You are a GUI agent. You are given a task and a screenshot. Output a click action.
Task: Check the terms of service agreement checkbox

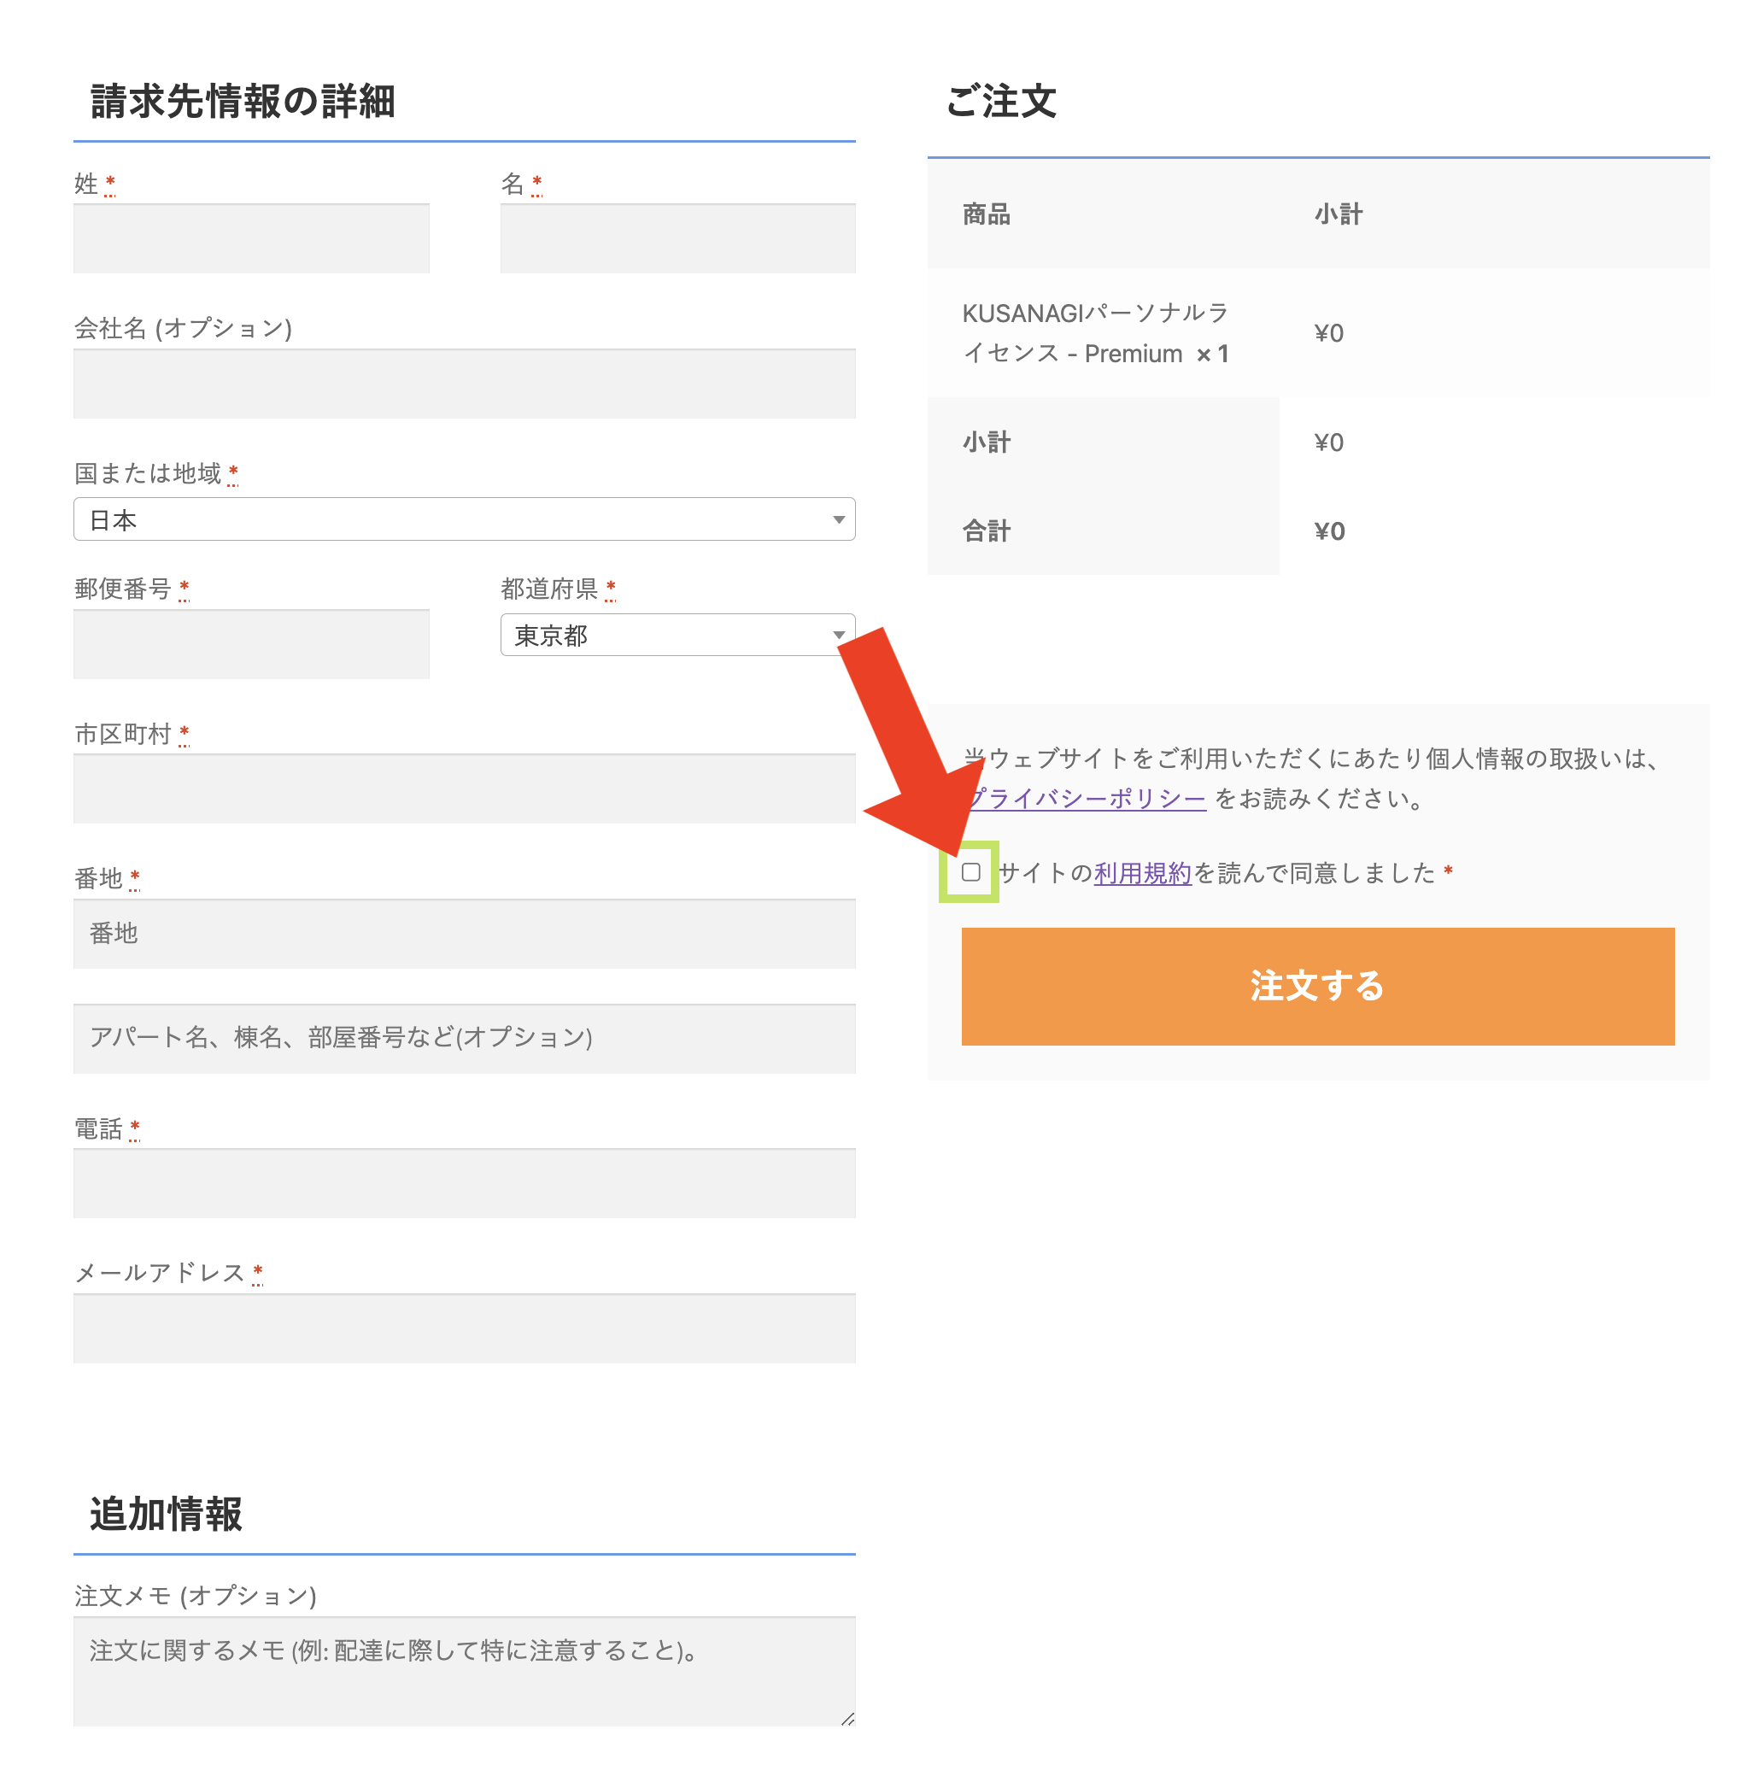coord(970,872)
